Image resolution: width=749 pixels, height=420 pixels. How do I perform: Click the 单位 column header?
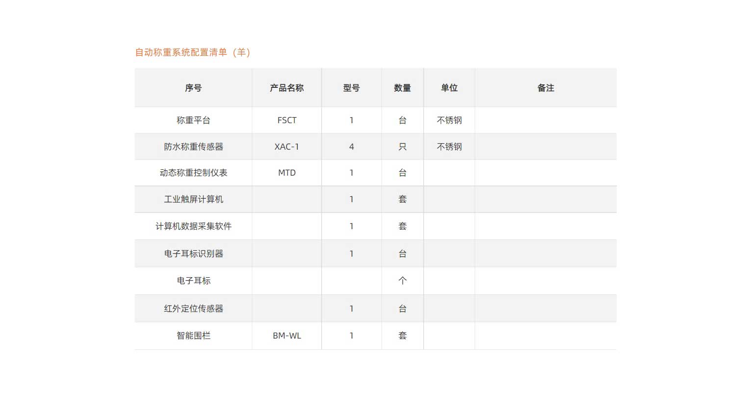[449, 88]
